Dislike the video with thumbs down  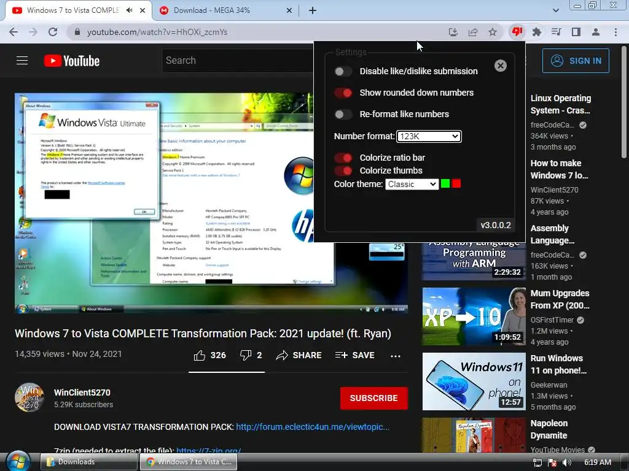[x=246, y=355]
